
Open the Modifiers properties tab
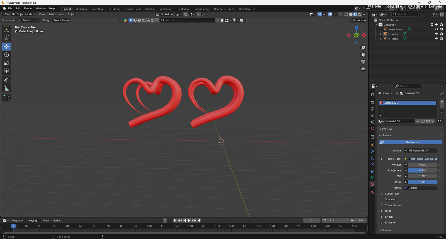(x=372, y=152)
